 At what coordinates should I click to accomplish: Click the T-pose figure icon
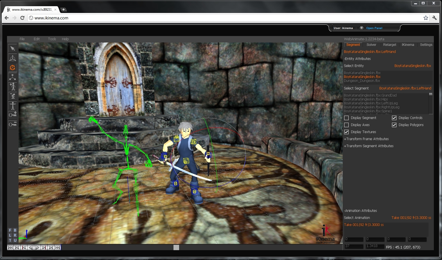[12, 106]
